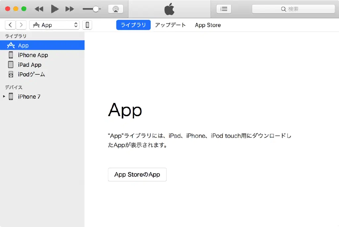Adjust the volume slider knob
This screenshot has width=339, height=227.
96,9
